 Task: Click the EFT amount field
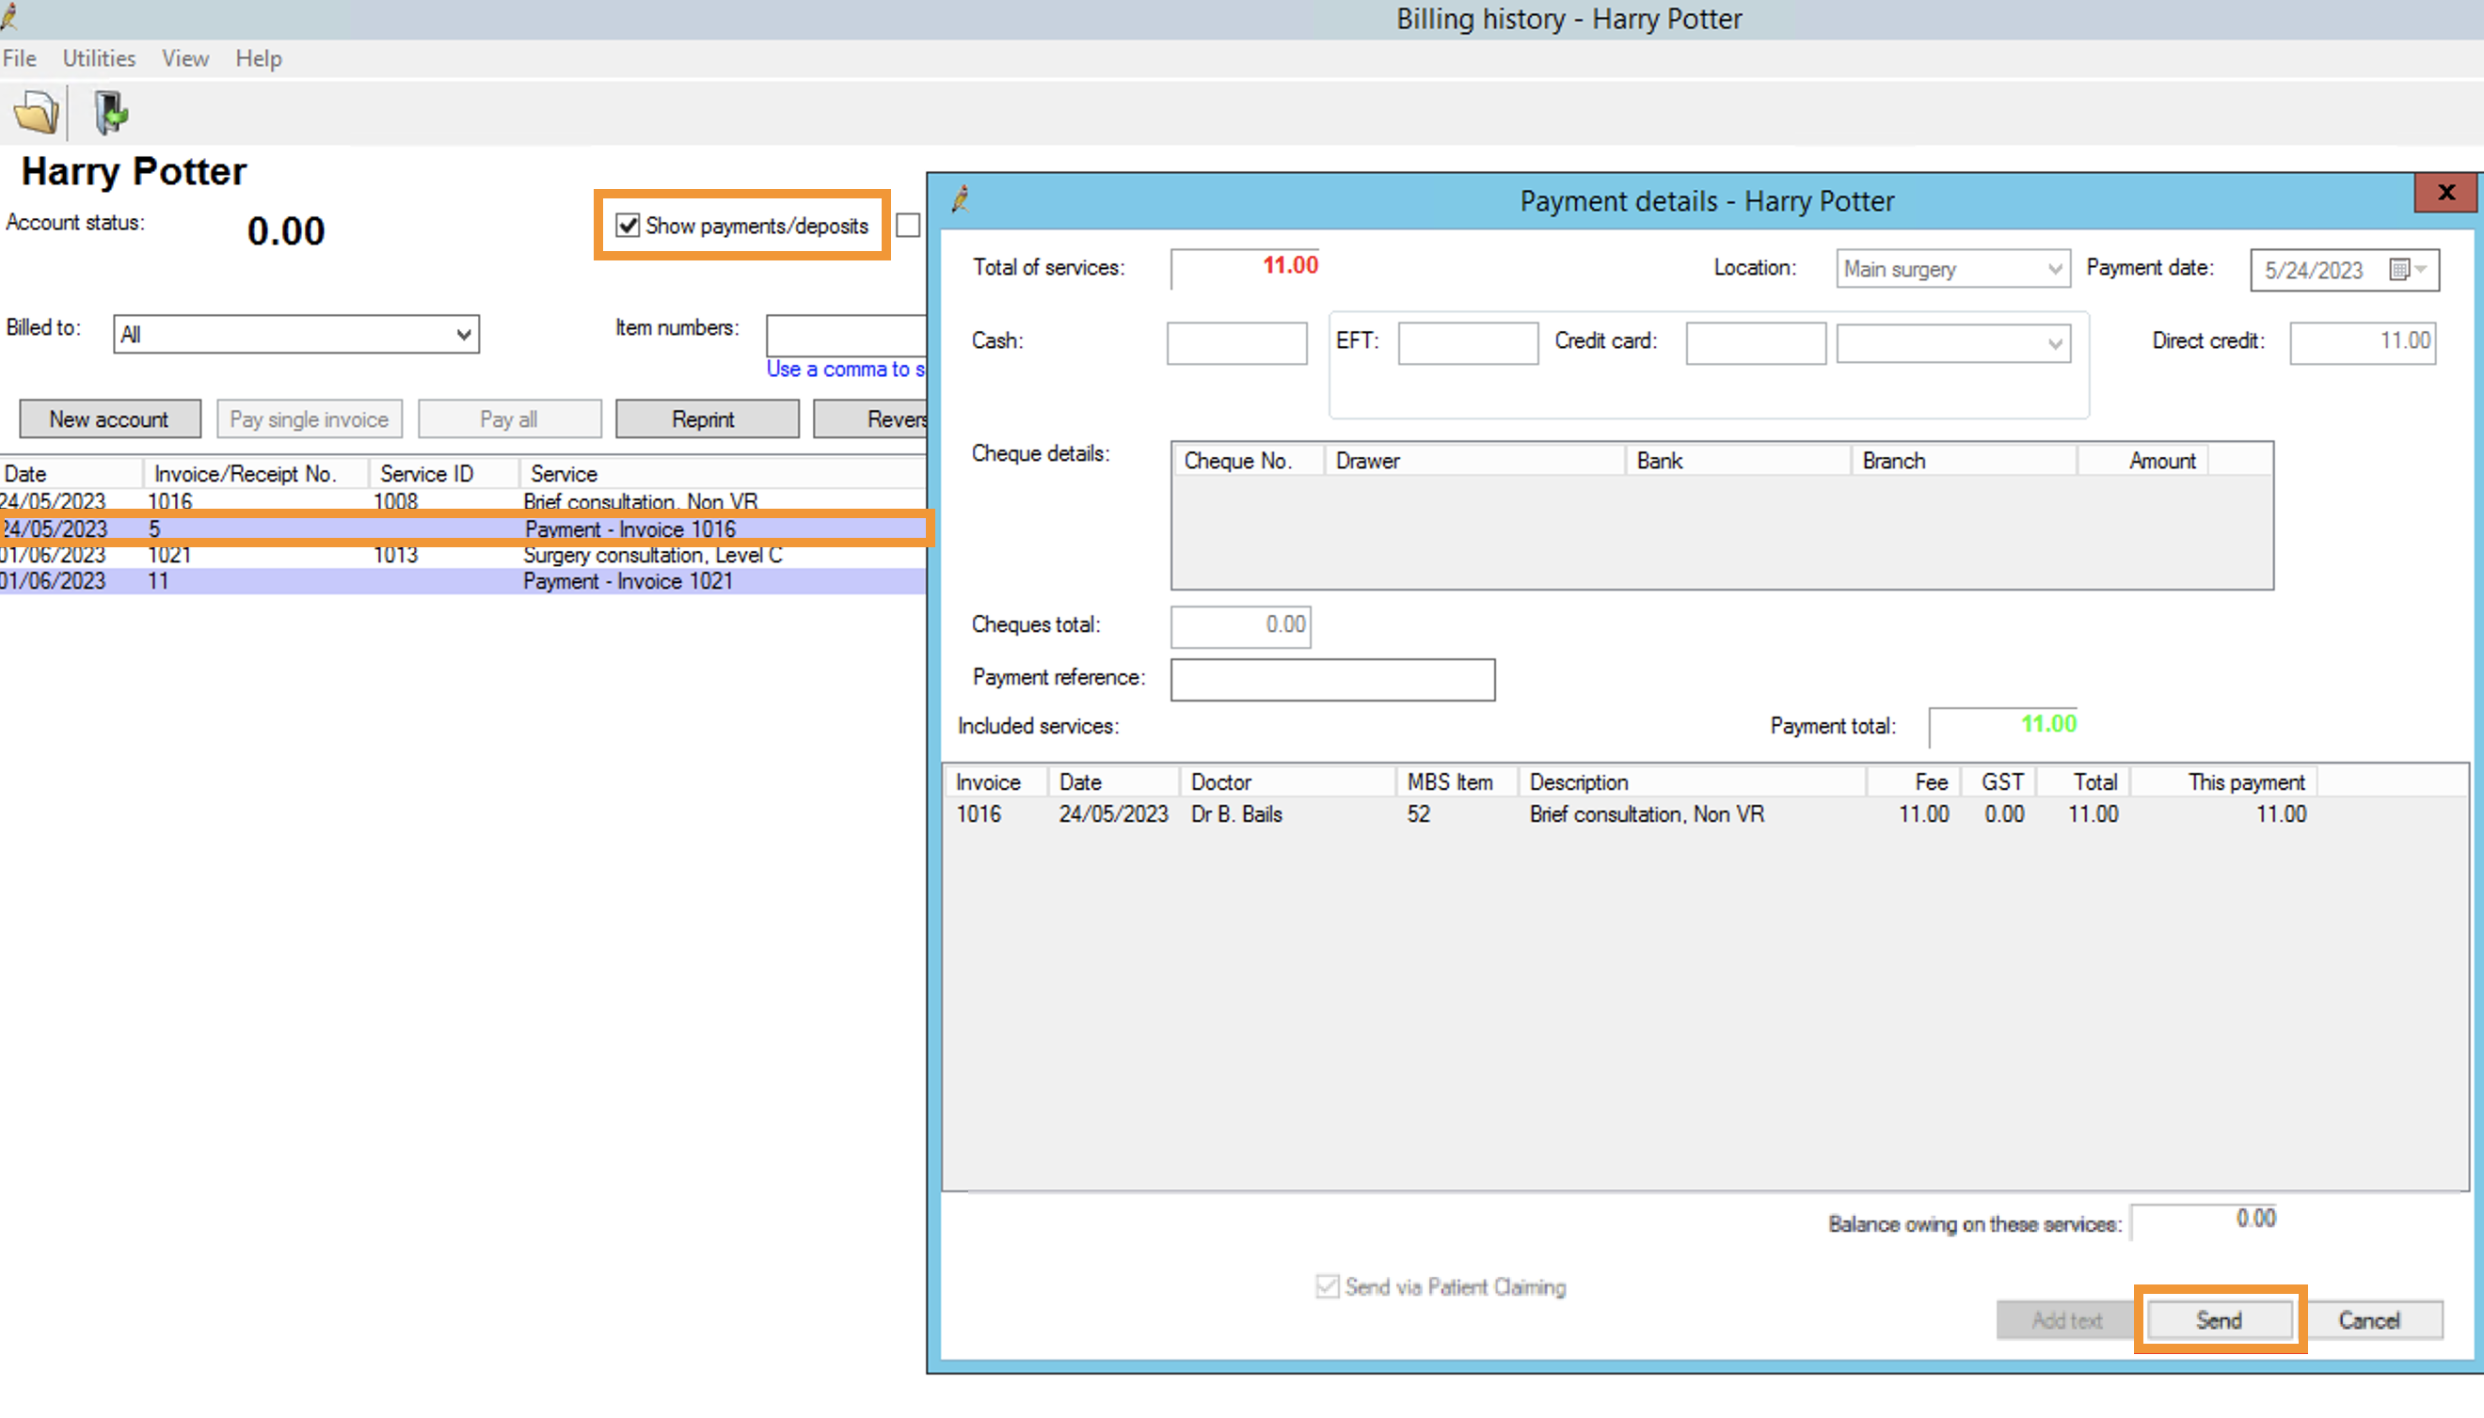tap(1468, 343)
